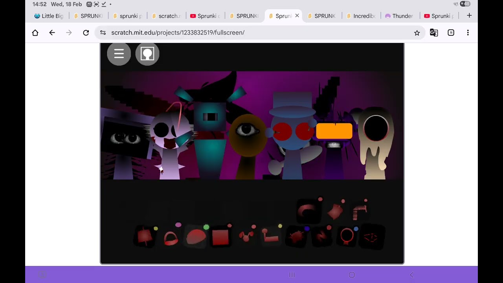Click the scratch.mit.edu URL address field
This screenshot has width=503, height=283.
[259, 33]
